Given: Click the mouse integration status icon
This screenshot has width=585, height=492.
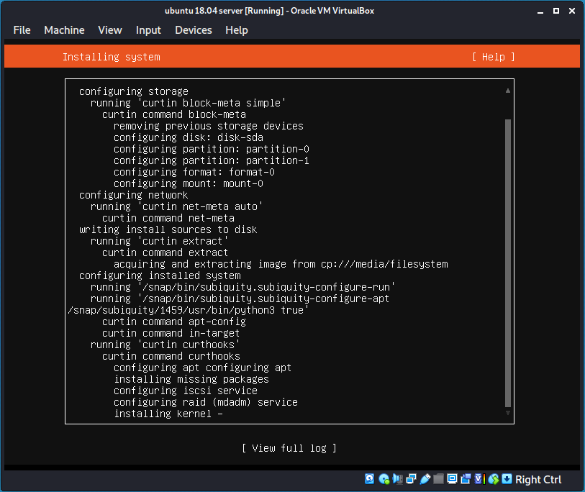Looking at the screenshot, I should click(x=494, y=479).
